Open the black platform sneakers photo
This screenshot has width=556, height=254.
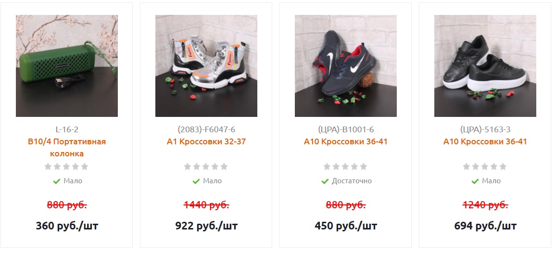point(485,65)
